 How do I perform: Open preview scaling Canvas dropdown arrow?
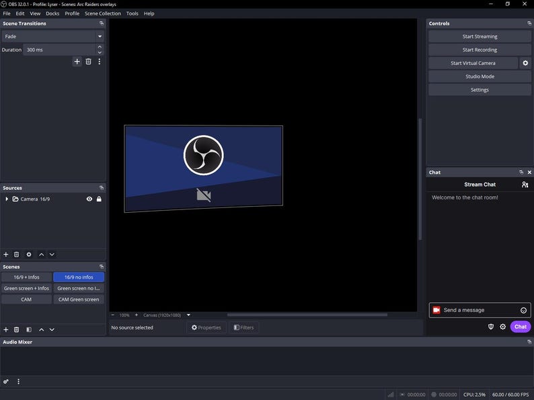pos(188,315)
